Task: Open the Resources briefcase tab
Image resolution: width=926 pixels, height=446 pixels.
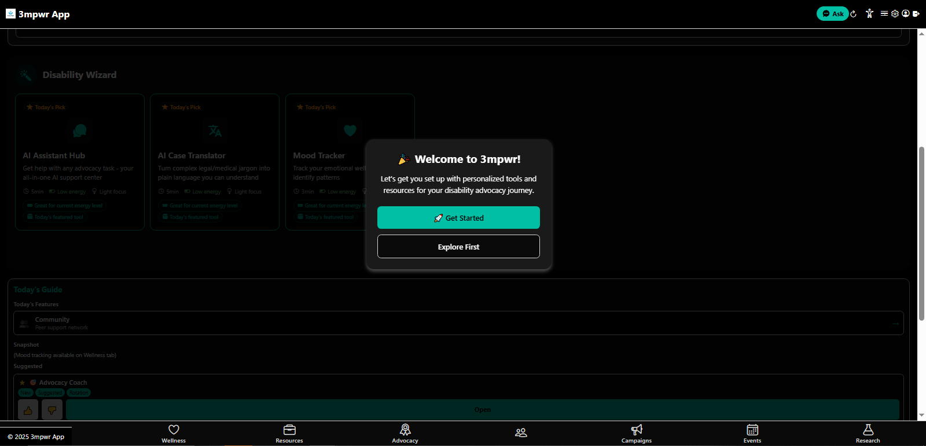Action: pos(289,434)
